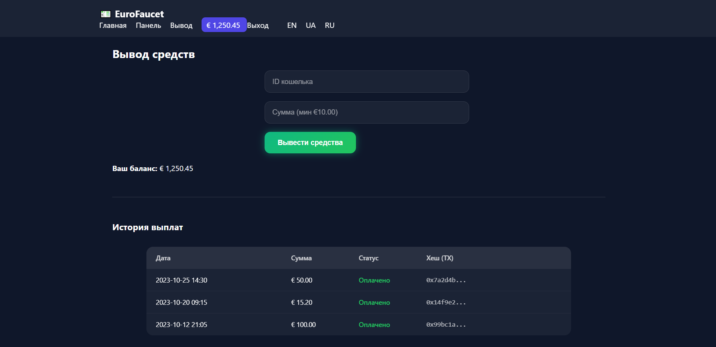Open the Панель menu item
The height and width of the screenshot is (347, 716).
click(148, 25)
